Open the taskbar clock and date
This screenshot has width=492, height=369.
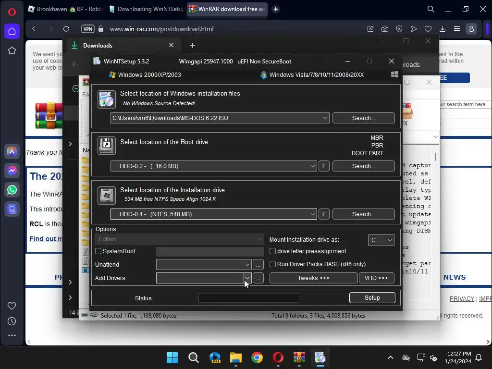(458, 357)
